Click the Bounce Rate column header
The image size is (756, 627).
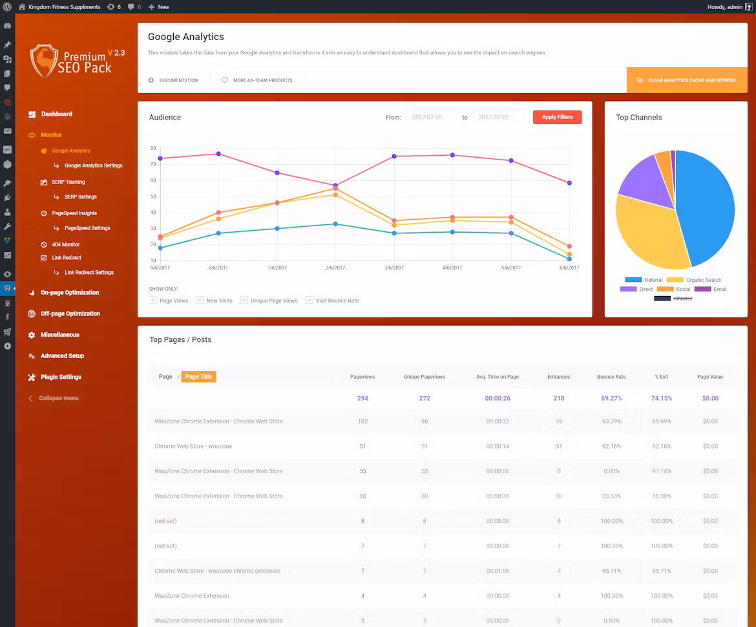click(611, 377)
